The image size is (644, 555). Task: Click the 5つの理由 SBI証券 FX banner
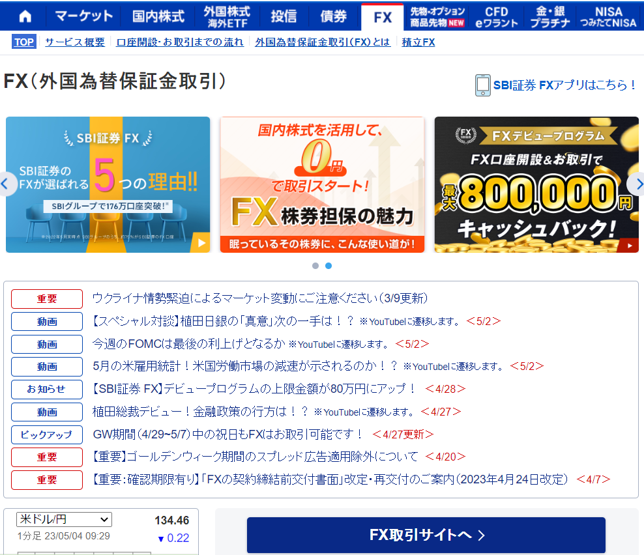108,184
